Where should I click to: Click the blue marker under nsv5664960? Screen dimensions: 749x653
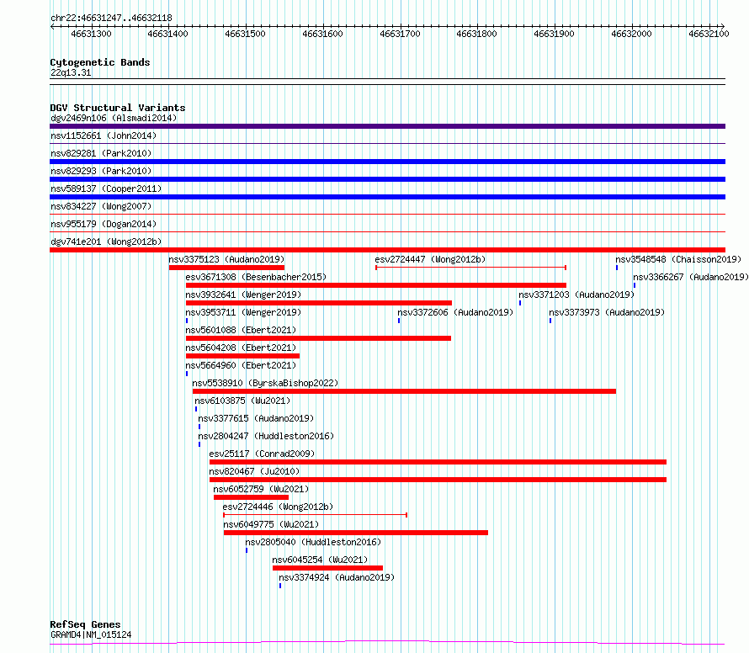pyautogui.click(x=187, y=374)
